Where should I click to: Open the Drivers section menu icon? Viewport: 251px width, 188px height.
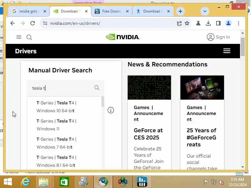(x=227, y=51)
